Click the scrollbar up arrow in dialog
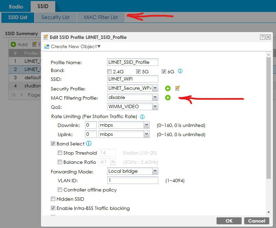This screenshot has width=276, height=228. [x=268, y=55]
